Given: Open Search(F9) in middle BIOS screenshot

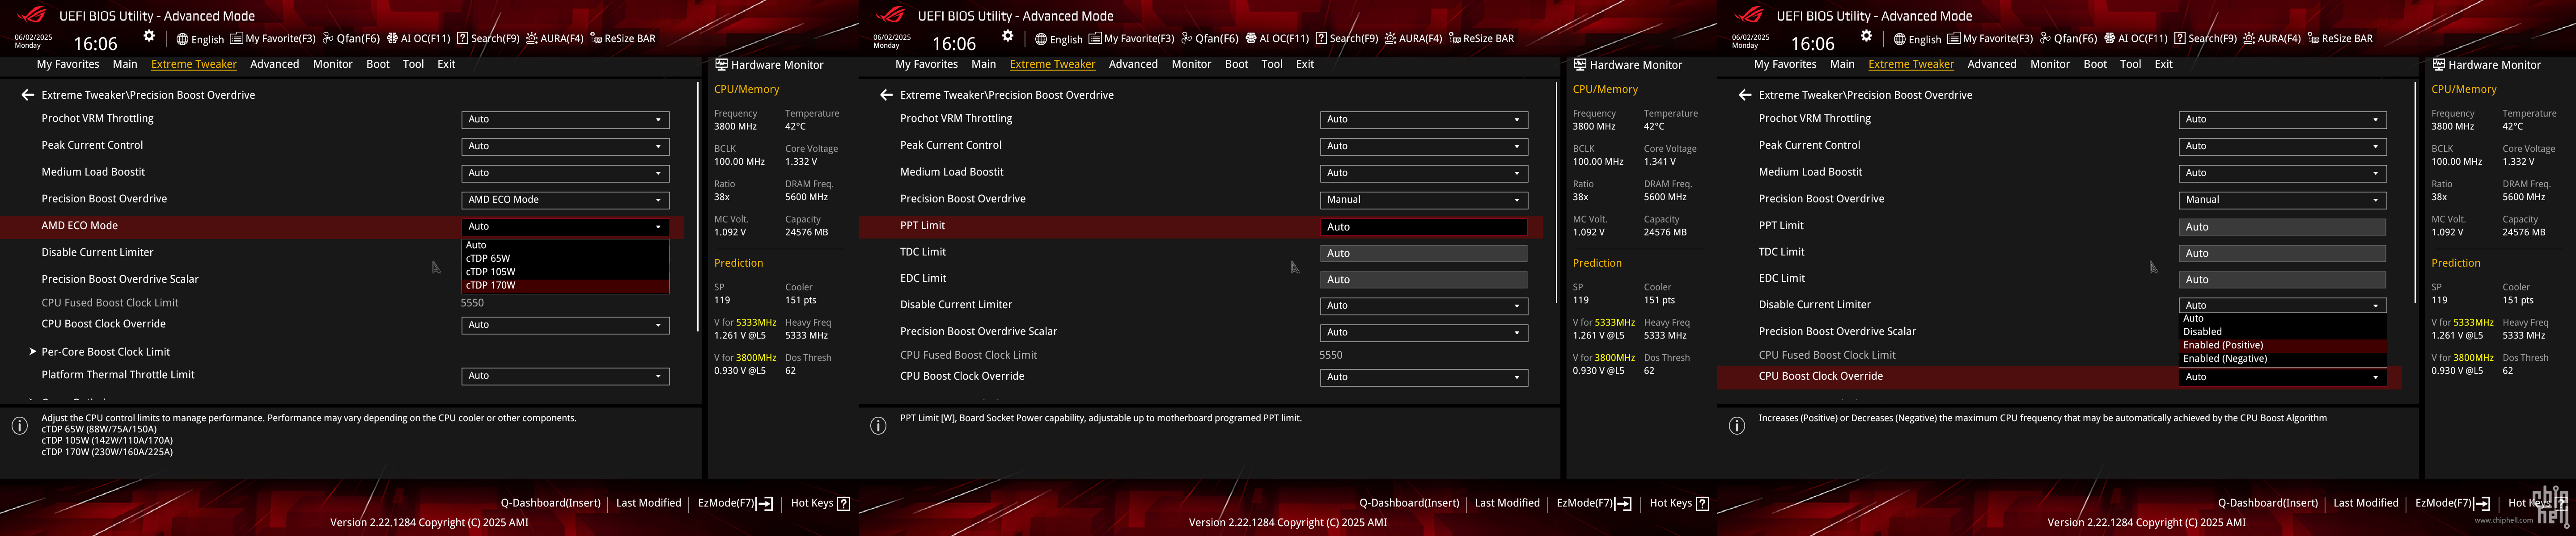Looking at the screenshot, I should pyautogui.click(x=1347, y=39).
